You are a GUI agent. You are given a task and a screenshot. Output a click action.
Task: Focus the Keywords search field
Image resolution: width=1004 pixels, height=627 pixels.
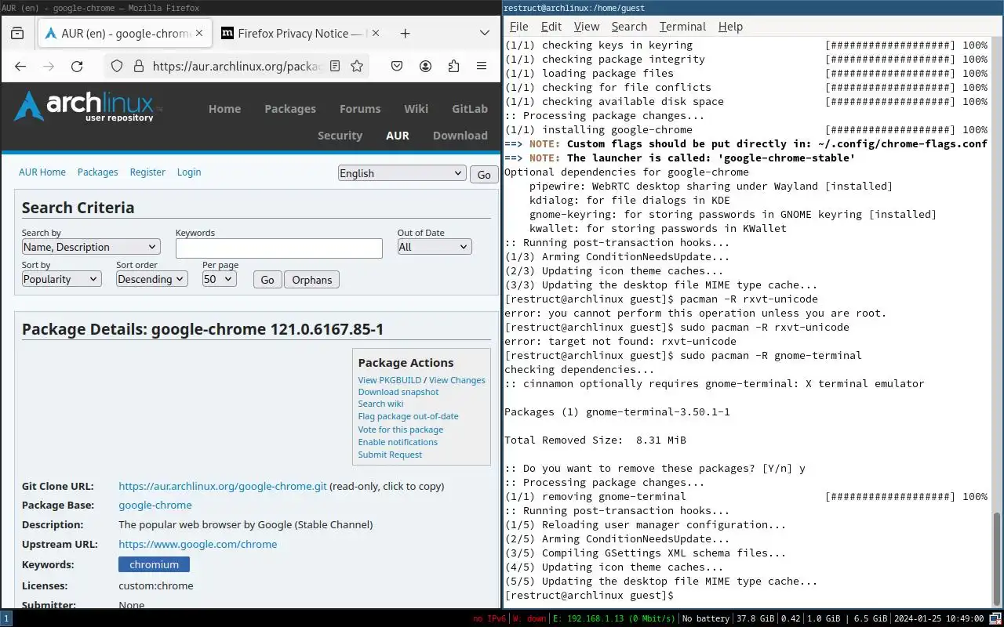[x=279, y=248]
